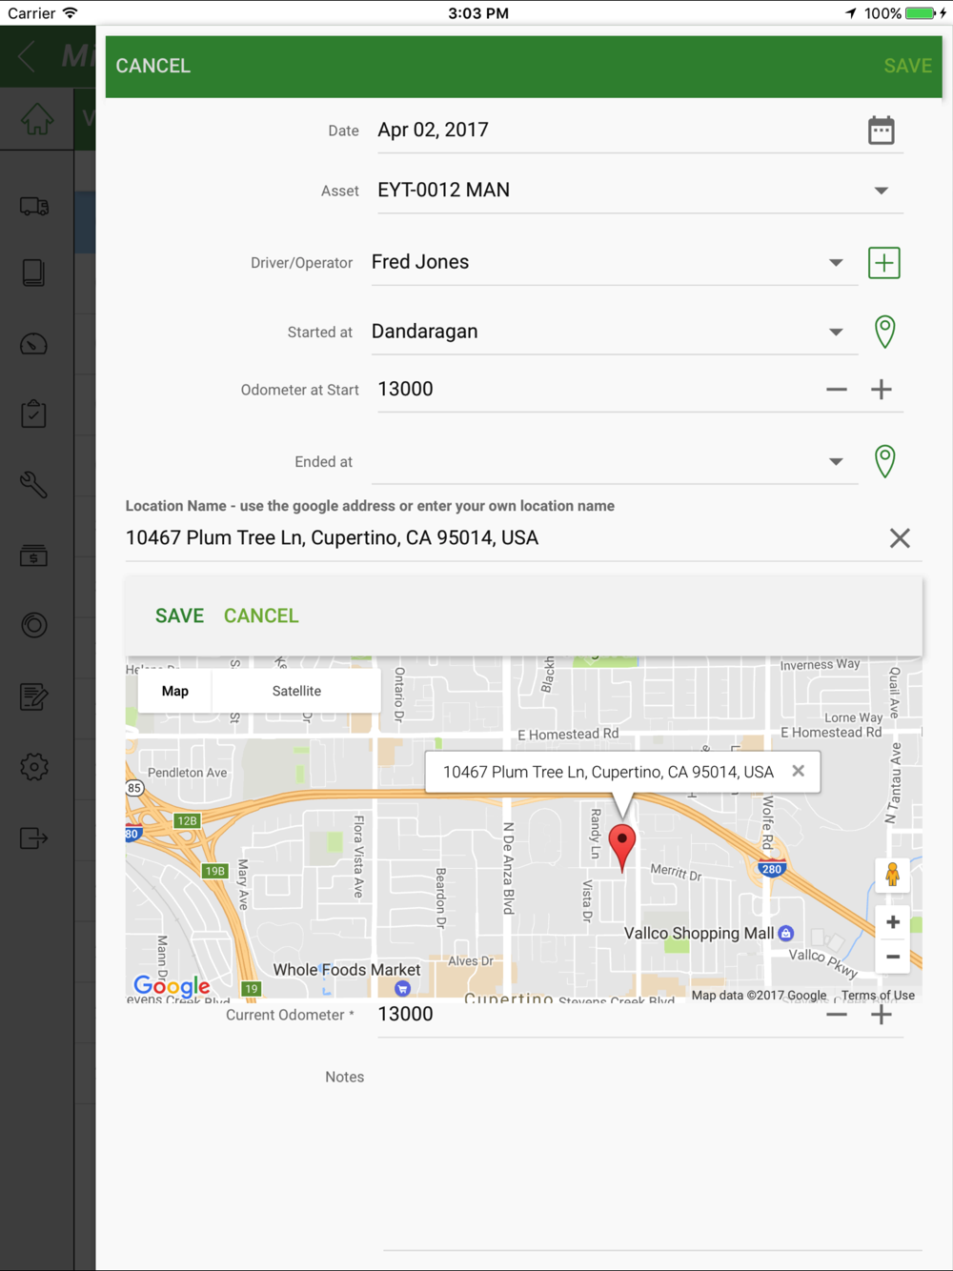Click the Google logo on map

(172, 985)
